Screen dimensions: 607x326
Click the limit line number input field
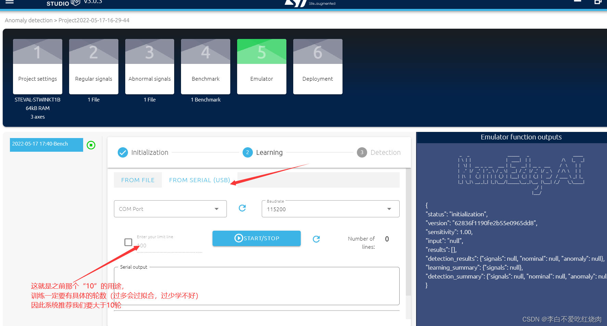169,246
